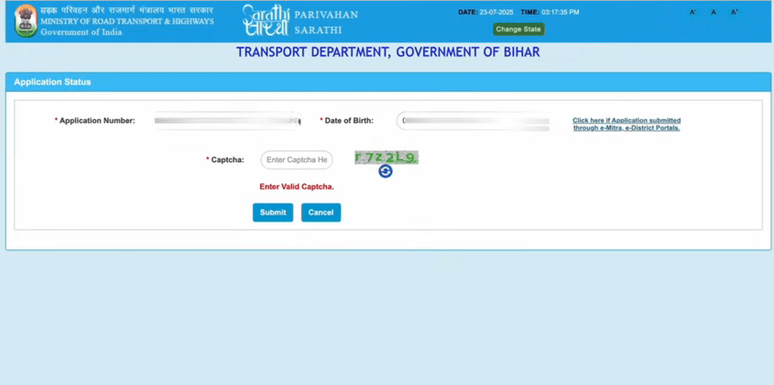Reset font size with middle A icon

(x=714, y=12)
